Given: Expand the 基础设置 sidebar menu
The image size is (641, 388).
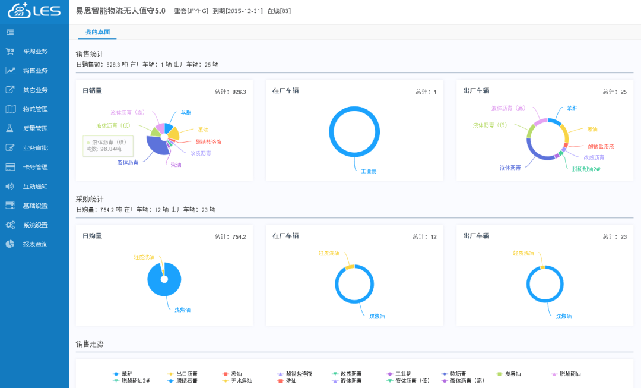Looking at the screenshot, I should coord(35,206).
